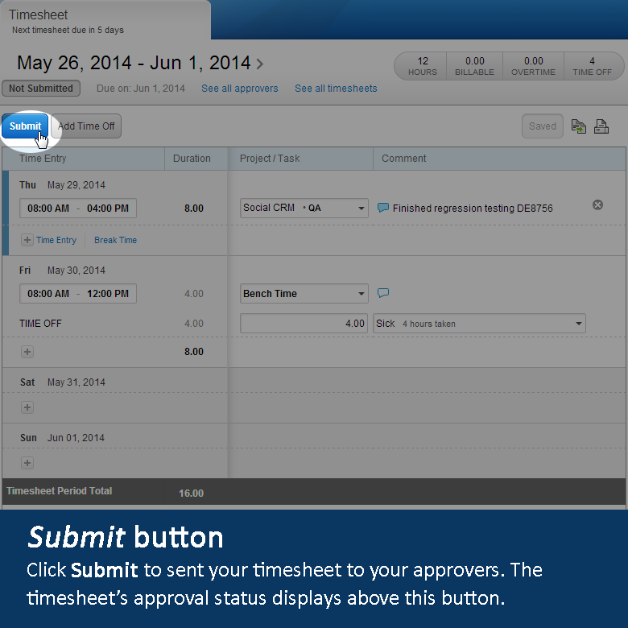Viewport: 628px width, 628px height.
Task: Go to next timesheet period arrow
Action: [259, 64]
